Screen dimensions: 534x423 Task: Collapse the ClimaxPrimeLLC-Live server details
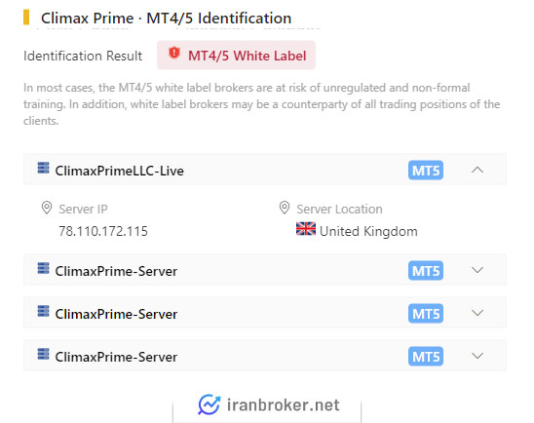pyautogui.click(x=477, y=170)
